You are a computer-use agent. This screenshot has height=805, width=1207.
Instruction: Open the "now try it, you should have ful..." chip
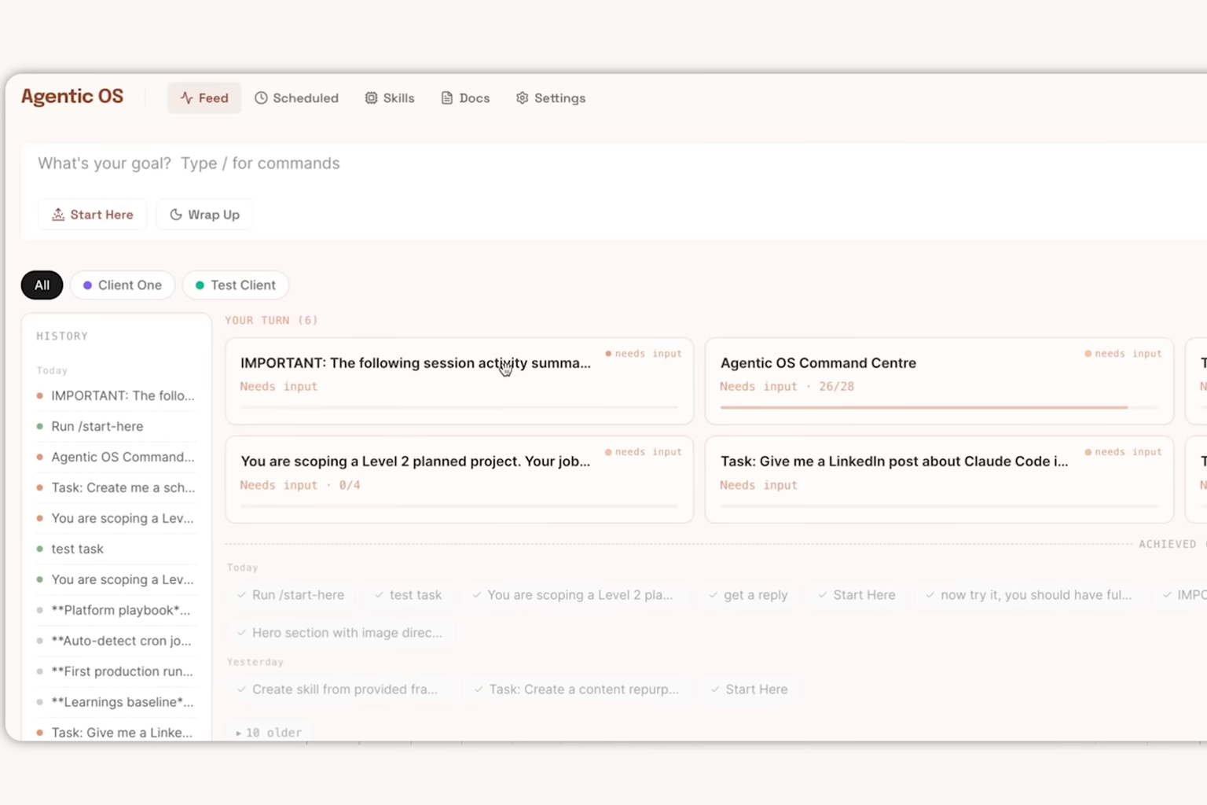tap(1029, 595)
